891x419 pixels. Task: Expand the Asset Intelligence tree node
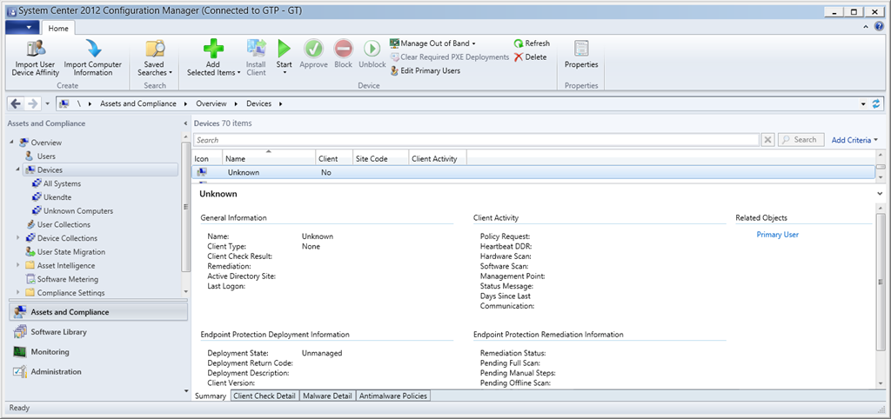pyautogui.click(x=18, y=265)
